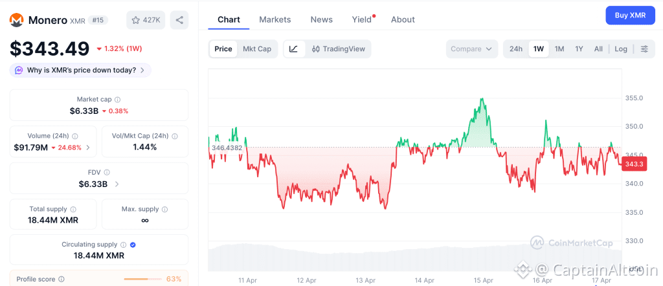Expand the FDV details chevron
The width and height of the screenshot is (663, 286).
(x=117, y=184)
